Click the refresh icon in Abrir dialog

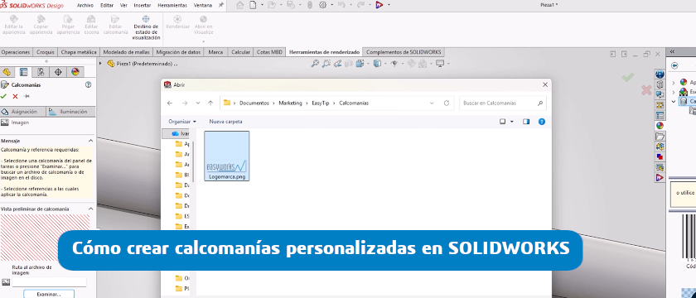447,103
